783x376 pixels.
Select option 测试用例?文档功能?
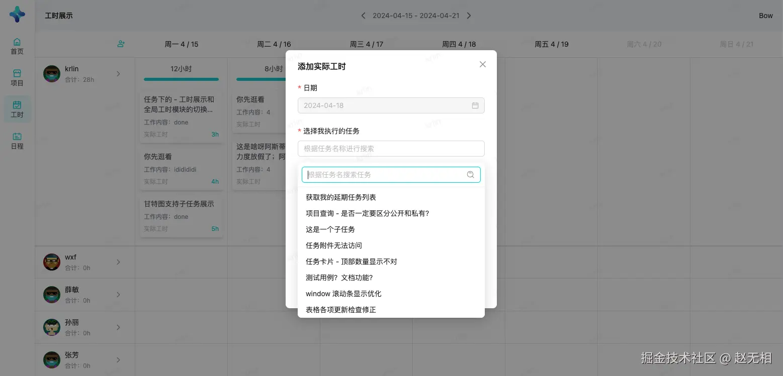tap(391, 278)
